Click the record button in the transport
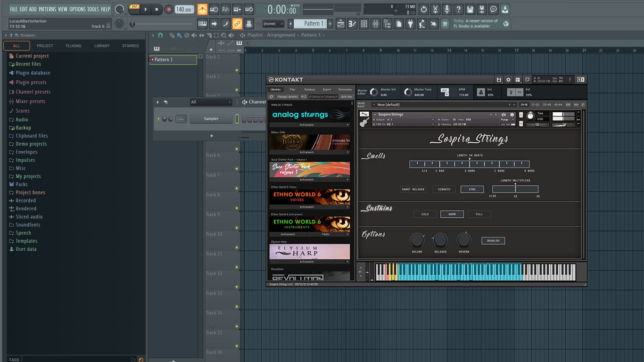The image size is (644, 362). [169, 9]
